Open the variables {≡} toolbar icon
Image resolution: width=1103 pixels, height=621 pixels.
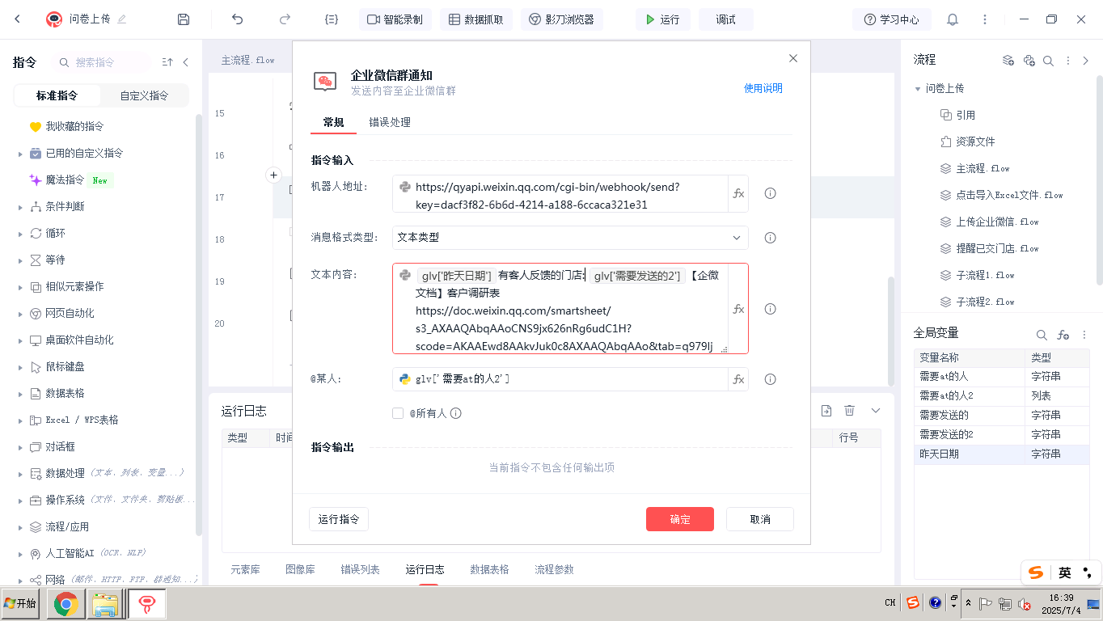coord(331,19)
